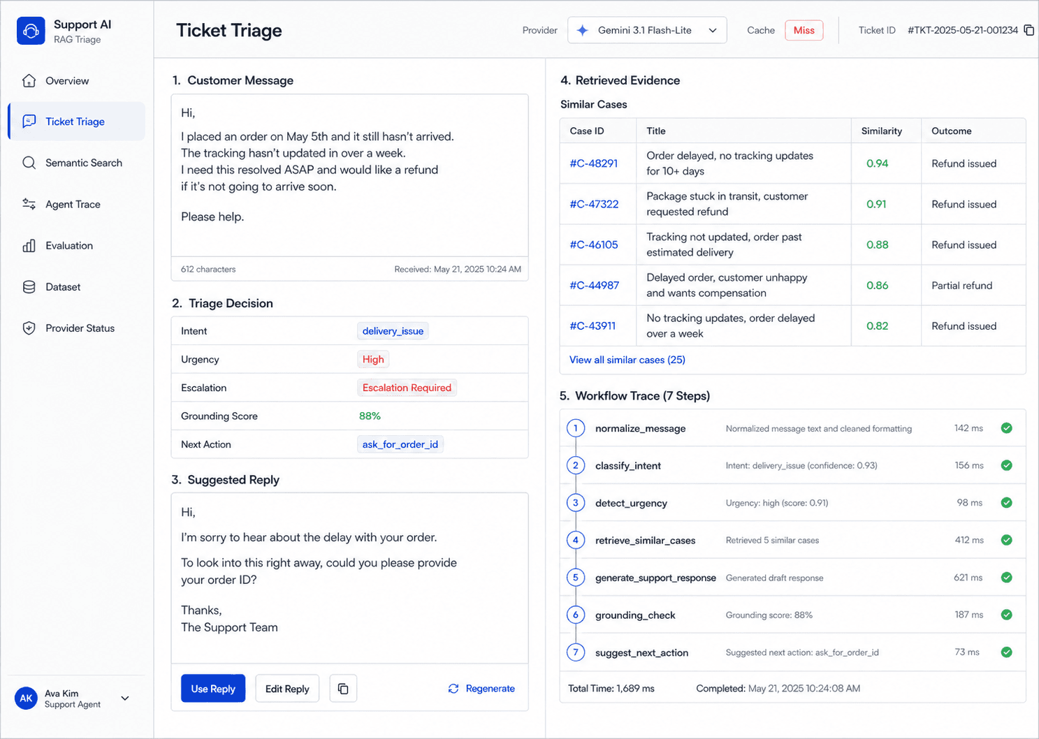
Task: Click the AK user avatar
Action: [x=26, y=698]
